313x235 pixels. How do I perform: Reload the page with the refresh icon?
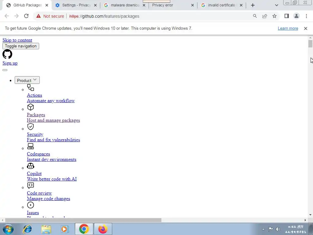point(26,16)
